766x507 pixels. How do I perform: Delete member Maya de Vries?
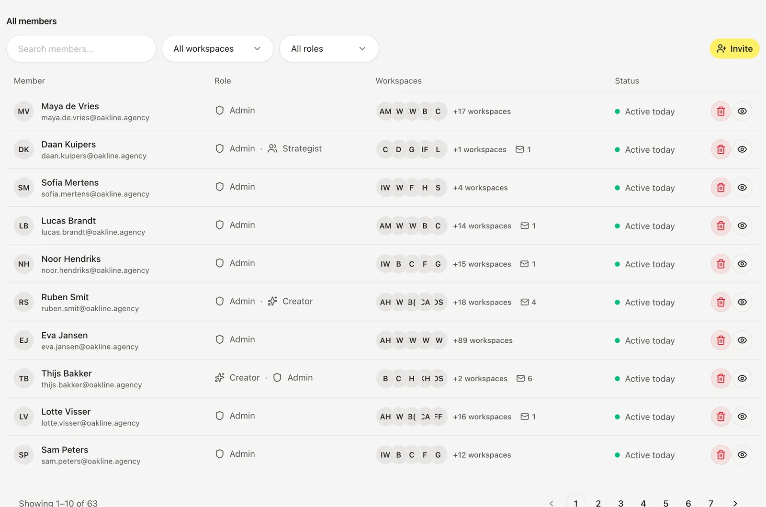721,111
